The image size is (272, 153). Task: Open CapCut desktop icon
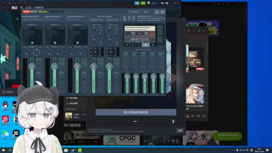pos(16,135)
